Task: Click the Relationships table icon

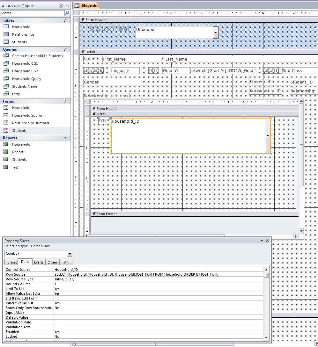Action: click(6, 34)
